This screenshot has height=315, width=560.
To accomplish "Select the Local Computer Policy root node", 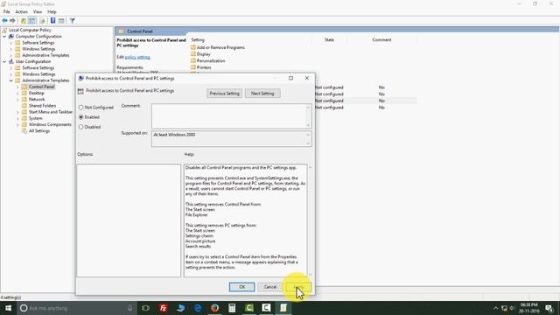I will pyautogui.click(x=30, y=30).
